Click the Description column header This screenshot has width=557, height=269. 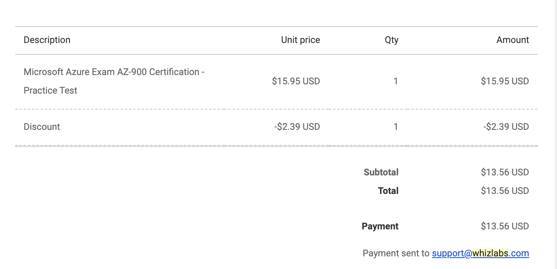(x=47, y=40)
